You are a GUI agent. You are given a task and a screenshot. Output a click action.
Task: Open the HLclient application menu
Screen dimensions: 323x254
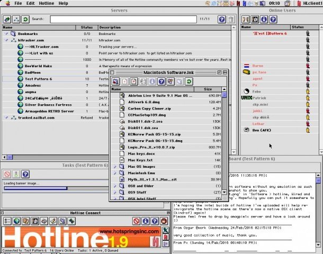310,3
